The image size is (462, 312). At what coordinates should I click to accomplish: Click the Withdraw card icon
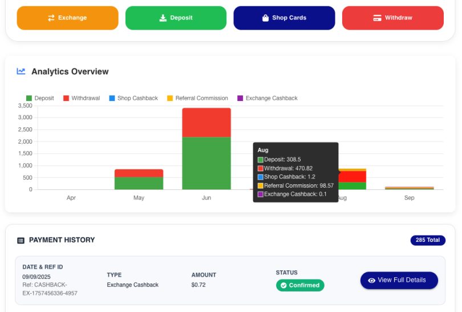[x=377, y=18]
